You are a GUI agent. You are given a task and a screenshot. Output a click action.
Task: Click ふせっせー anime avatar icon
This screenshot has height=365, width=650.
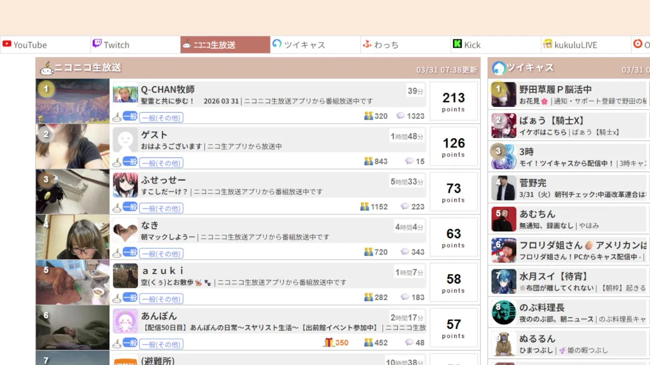(125, 185)
